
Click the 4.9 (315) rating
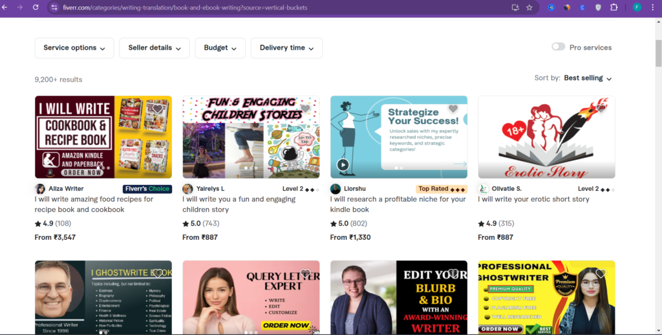[x=496, y=224]
